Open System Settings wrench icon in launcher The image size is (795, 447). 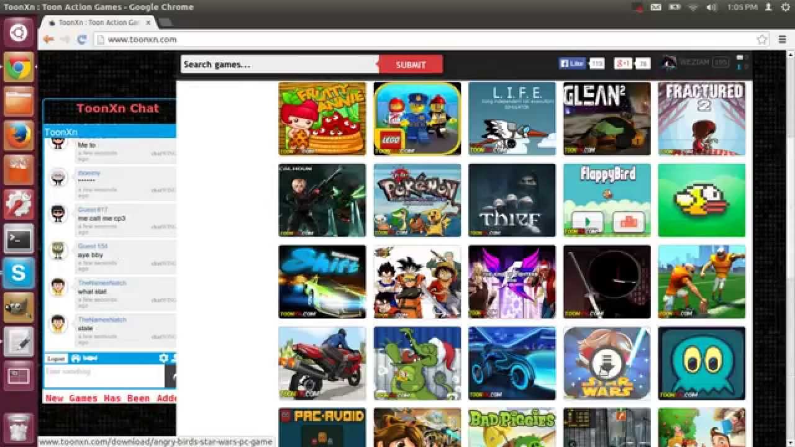click(x=19, y=204)
